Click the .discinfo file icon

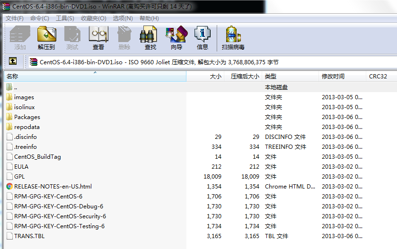(9, 137)
